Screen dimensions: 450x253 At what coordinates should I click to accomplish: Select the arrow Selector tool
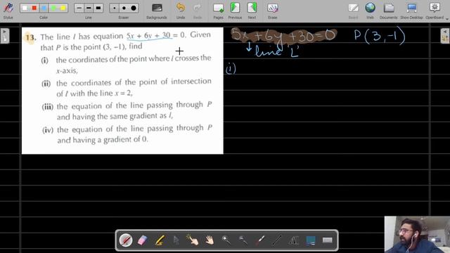pyautogui.click(x=176, y=240)
